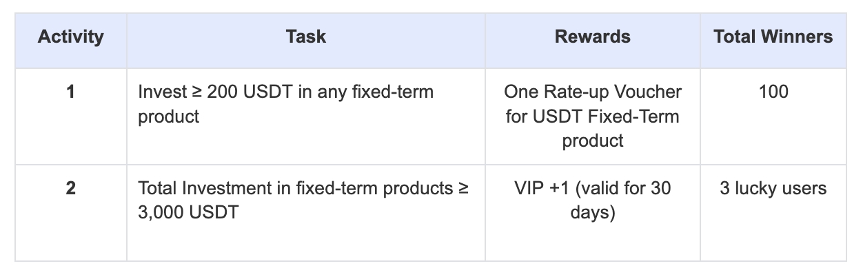863x277 pixels.
Task: Click the word "days)" in VIP reward
Action: click(x=593, y=212)
